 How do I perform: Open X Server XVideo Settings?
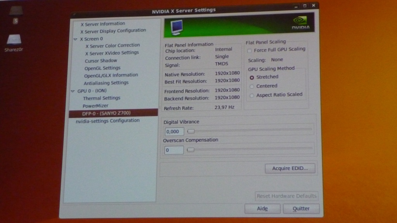click(112, 53)
